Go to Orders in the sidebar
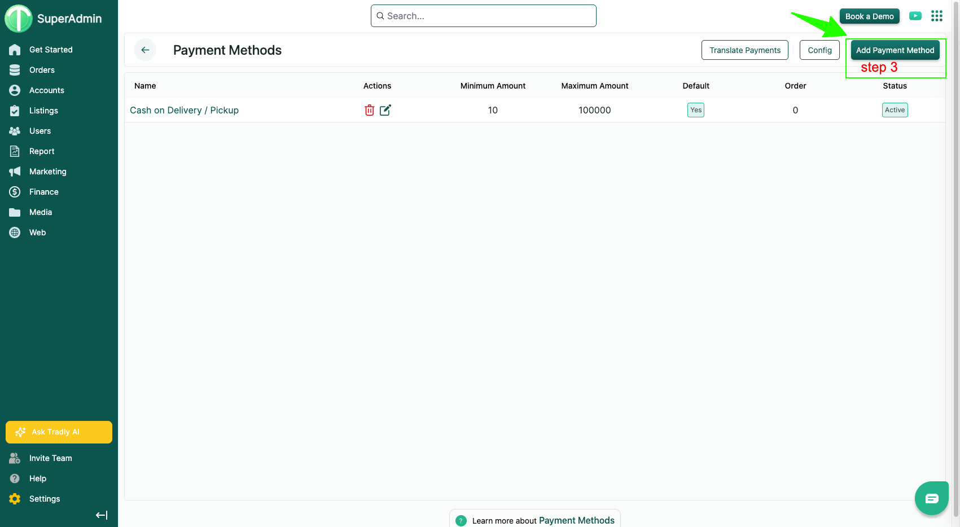The width and height of the screenshot is (960, 527). tap(42, 70)
